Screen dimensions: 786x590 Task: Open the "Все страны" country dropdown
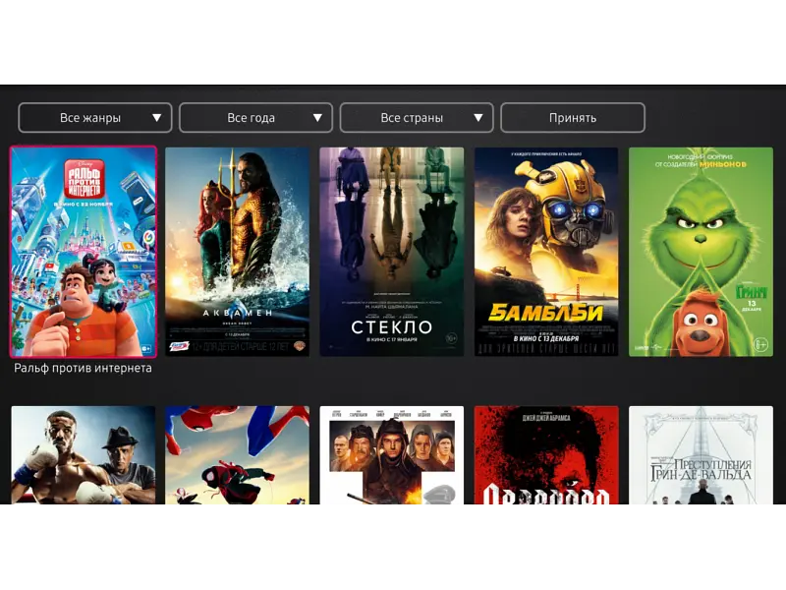tap(417, 117)
